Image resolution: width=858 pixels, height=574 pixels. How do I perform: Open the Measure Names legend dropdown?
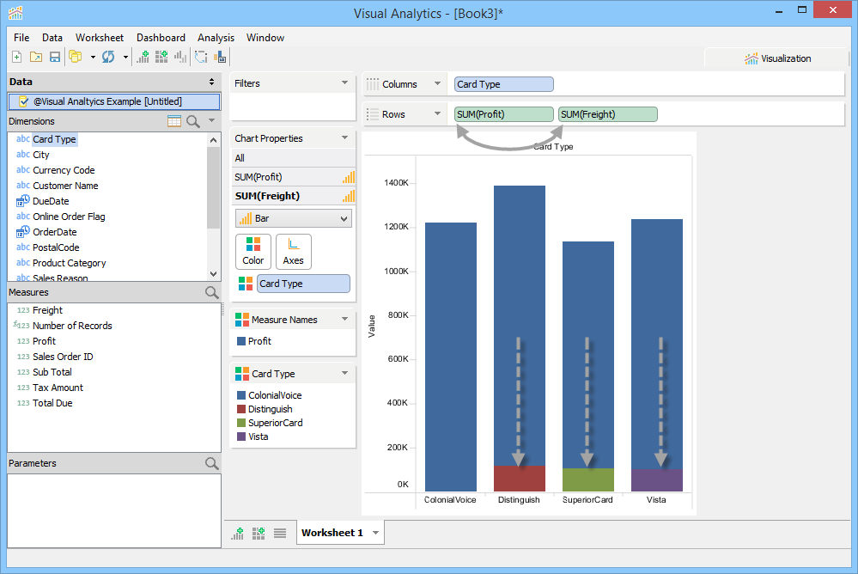point(344,319)
